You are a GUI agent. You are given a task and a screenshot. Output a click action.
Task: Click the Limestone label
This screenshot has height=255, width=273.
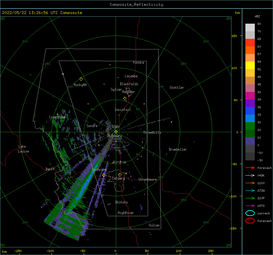(x=57, y=117)
